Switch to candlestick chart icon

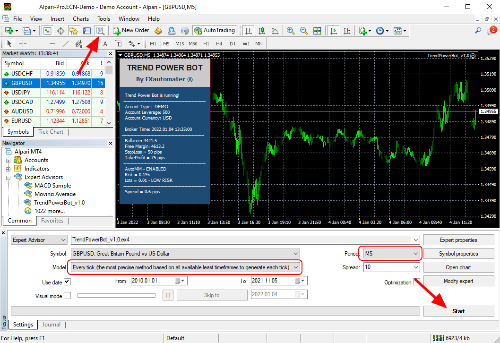click(262, 31)
